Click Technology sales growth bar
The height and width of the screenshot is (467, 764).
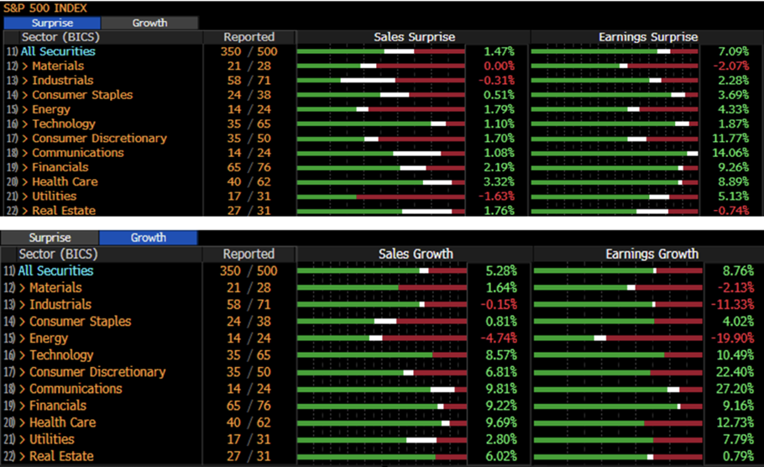(x=382, y=355)
